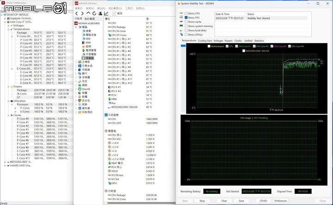The height and width of the screenshot is (205, 333).
Task: Select Gigabyte Technology board in HWMonitor tree
Action: [x=19, y=18]
